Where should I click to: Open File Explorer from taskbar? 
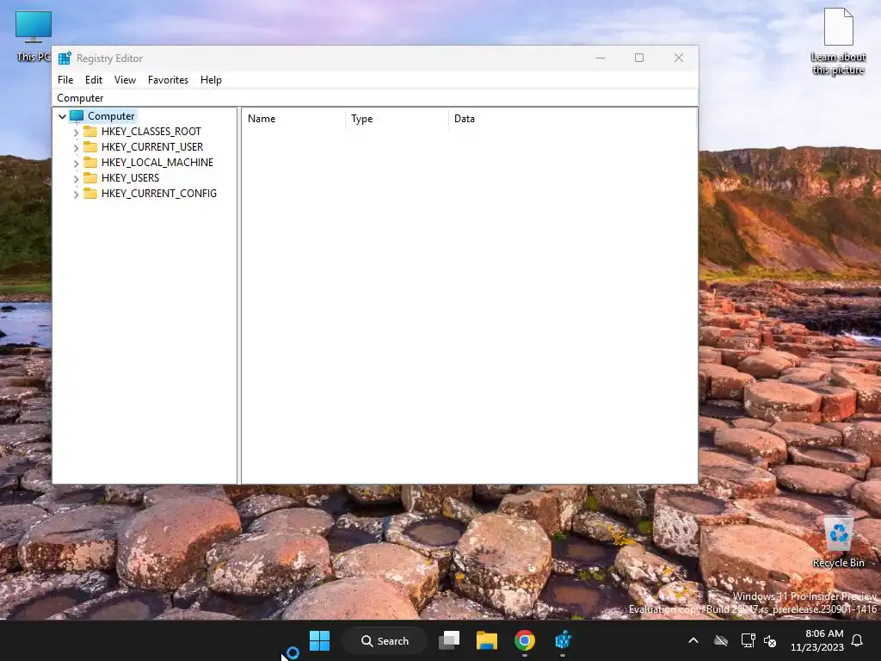pyautogui.click(x=487, y=640)
